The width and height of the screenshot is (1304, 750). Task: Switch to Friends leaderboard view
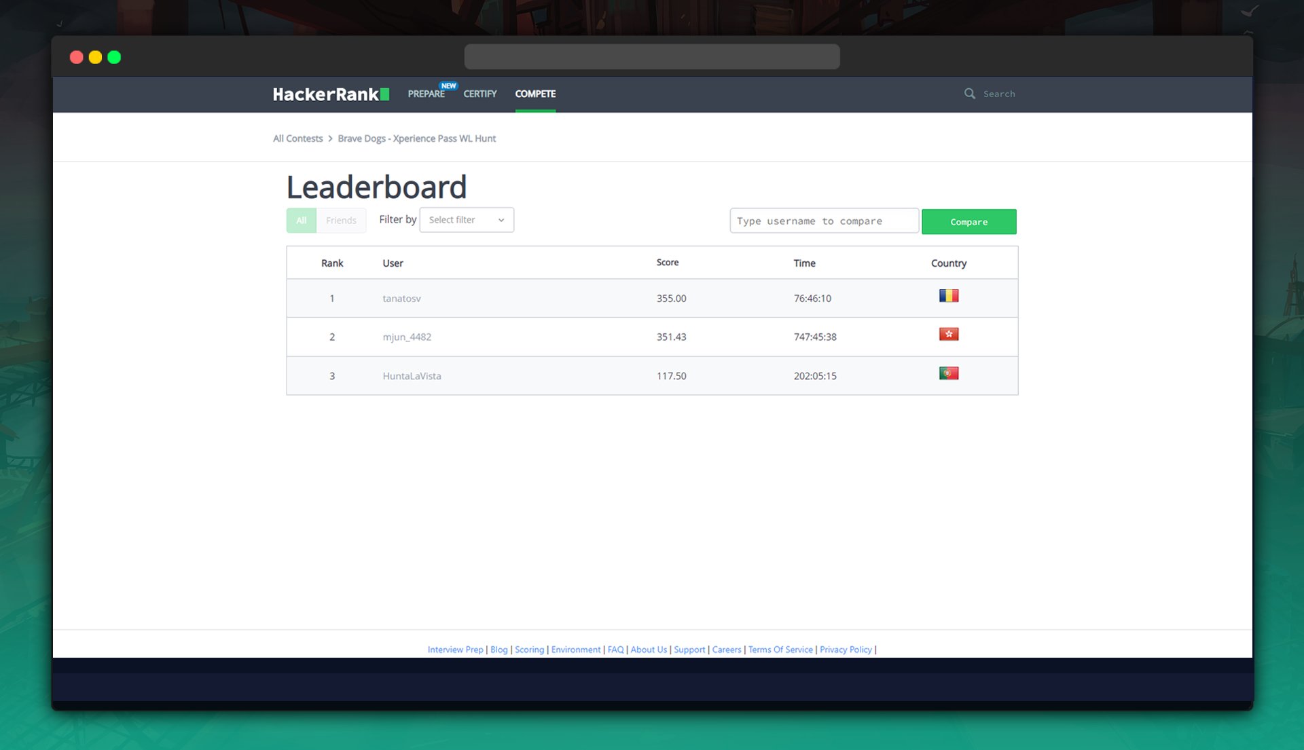pyautogui.click(x=341, y=221)
